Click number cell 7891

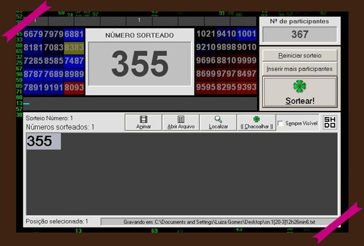[33, 87]
